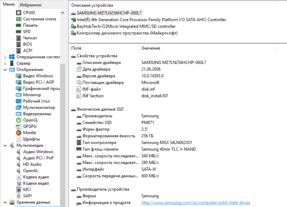Select the CPUID chip icon
This screenshot has width=287, height=207.
19,13
